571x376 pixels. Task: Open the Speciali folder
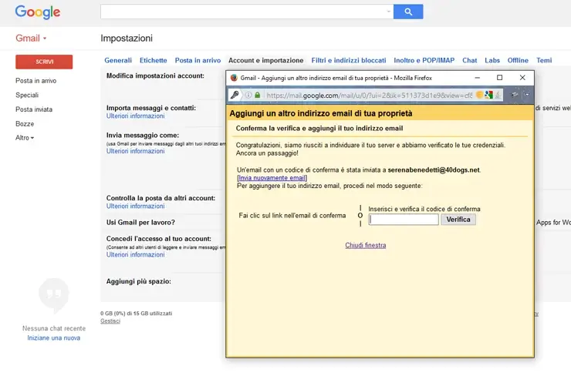tap(27, 95)
